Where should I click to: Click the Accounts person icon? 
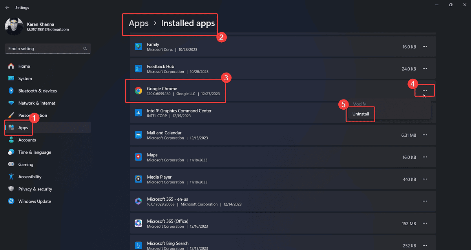click(11, 140)
